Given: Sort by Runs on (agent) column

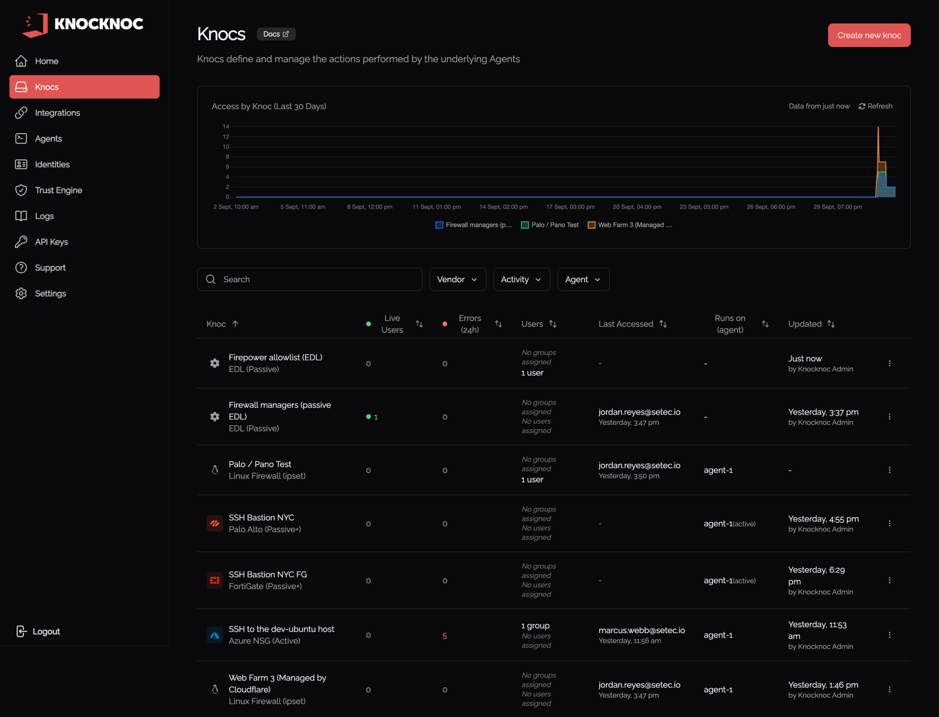Looking at the screenshot, I should [x=765, y=324].
